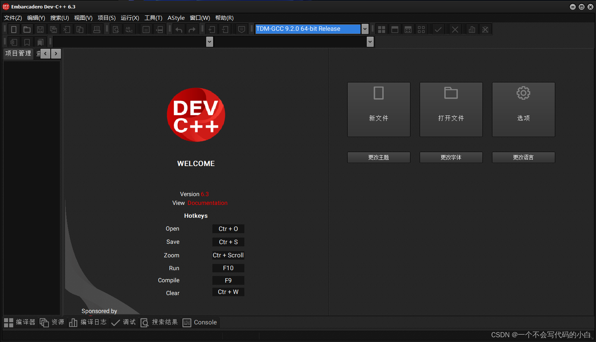596x342 pixels.
Task: Open the TDM-GCC compiler set dropdown
Action: [365, 29]
